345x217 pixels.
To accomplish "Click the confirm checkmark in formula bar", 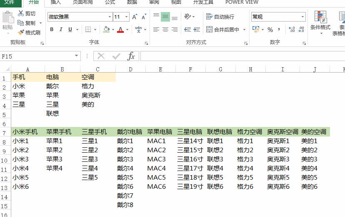I will point(116,56).
